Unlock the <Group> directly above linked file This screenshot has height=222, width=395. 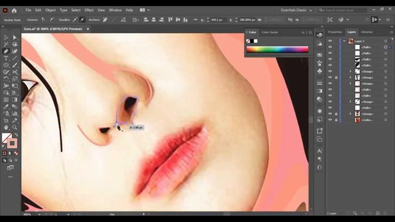point(336,114)
